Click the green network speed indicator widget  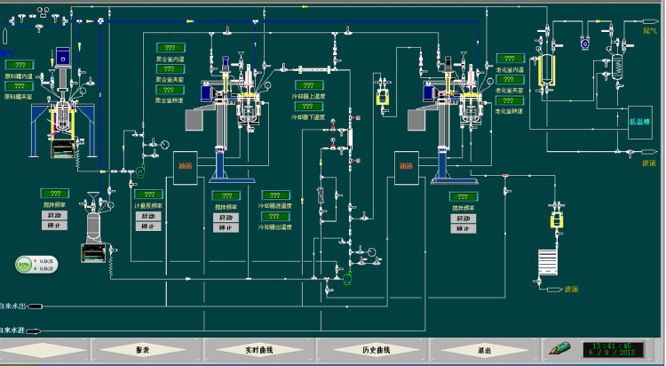click(x=36, y=264)
